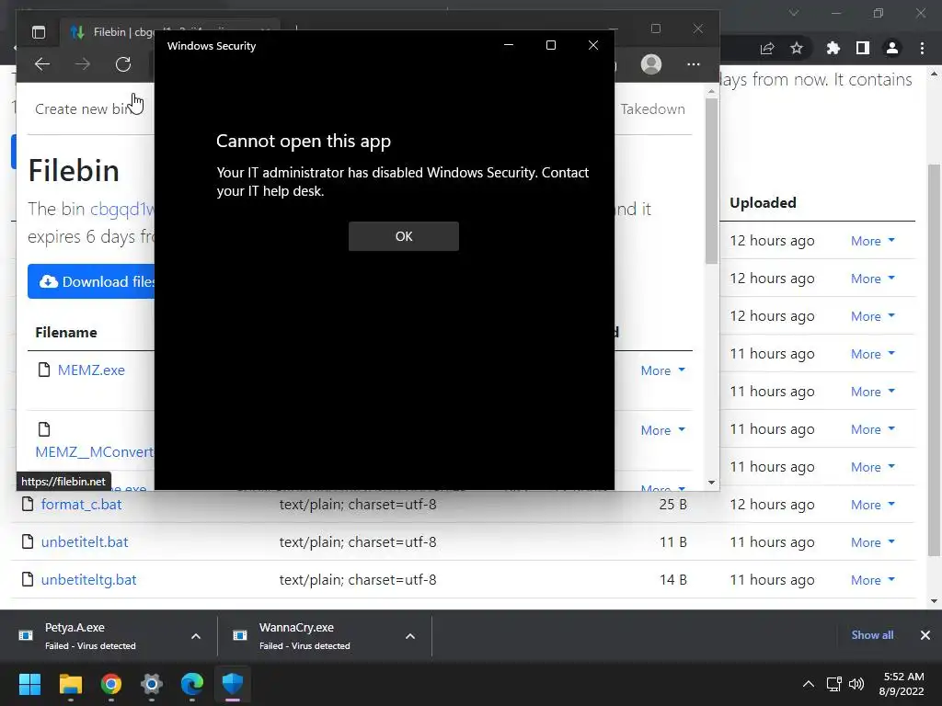Image resolution: width=942 pixels, height=706 pixels.
Task: Click the Chrome share page icon
Action: (767, 48)
